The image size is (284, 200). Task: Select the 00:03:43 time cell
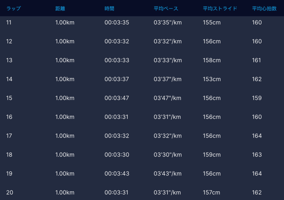click(x=117, y=174)
